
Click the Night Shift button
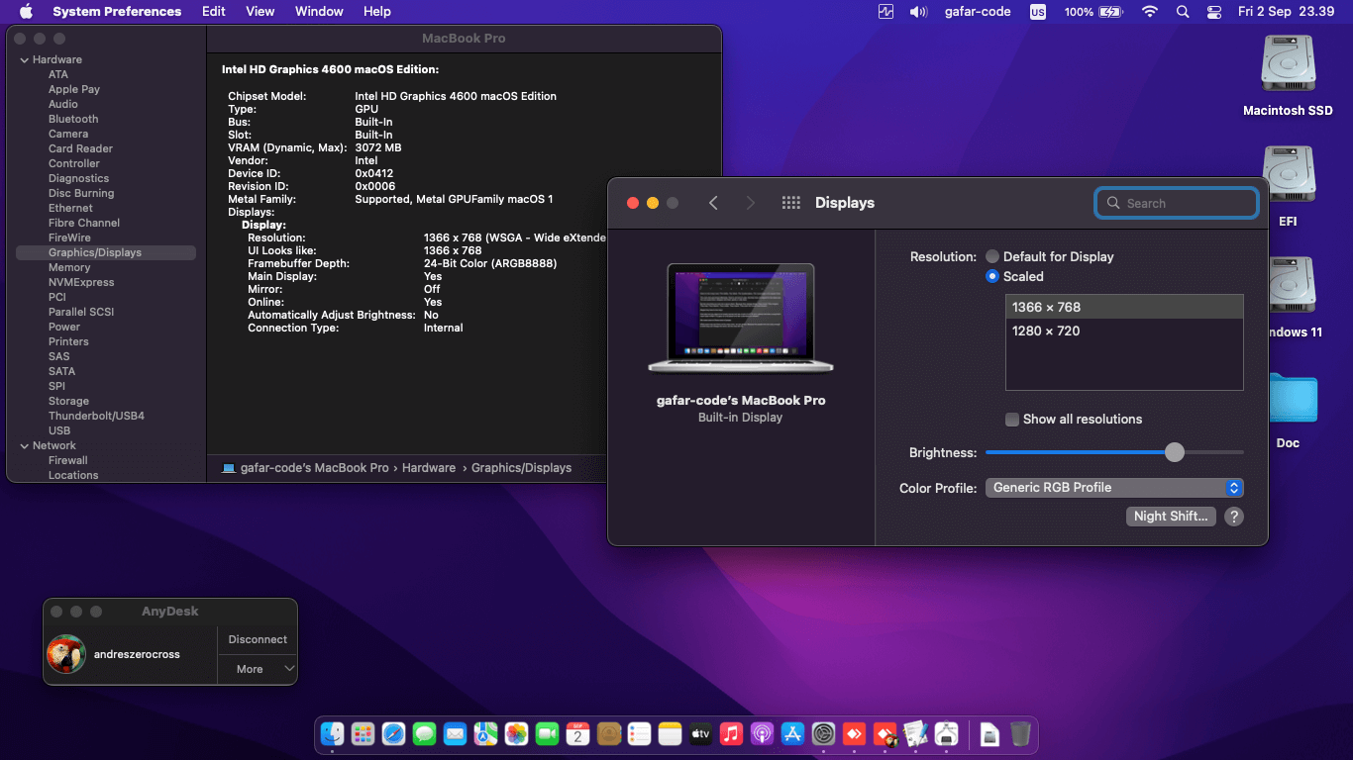tap(1171, 517)
